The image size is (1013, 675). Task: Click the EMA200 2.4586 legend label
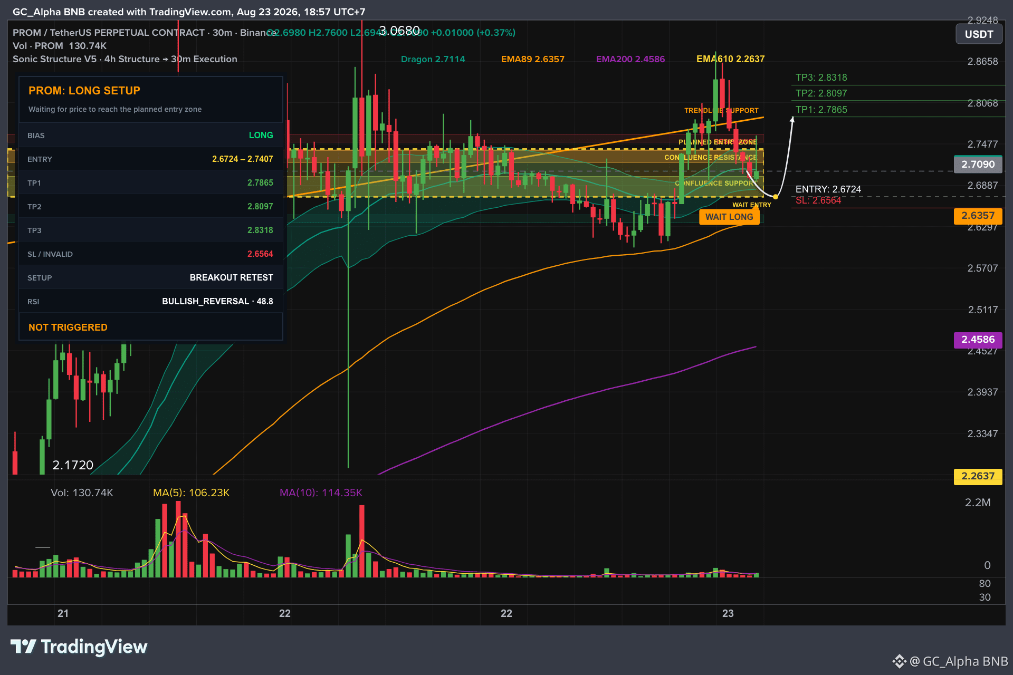coord(630,59)
